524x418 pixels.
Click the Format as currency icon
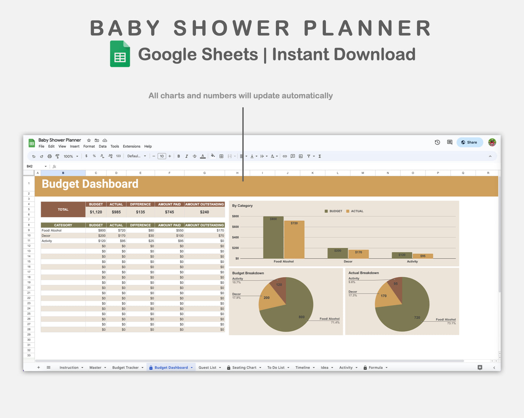(86, 156)
